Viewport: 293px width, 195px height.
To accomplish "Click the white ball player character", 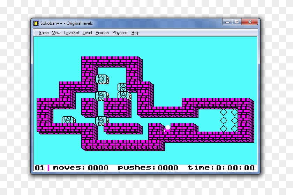I will pos(167,128).
